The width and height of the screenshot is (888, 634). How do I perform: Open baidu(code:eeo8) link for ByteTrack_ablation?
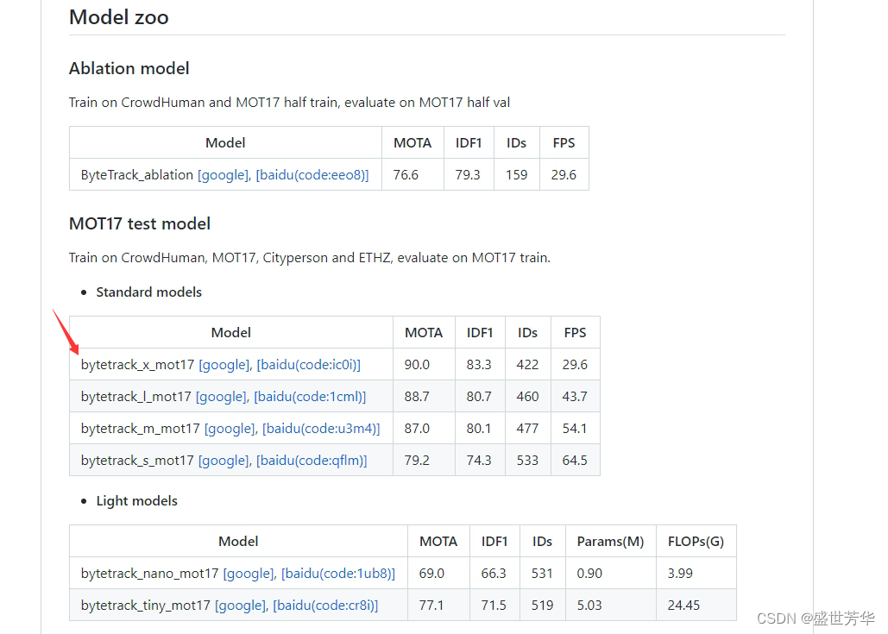(x=312, y=175)
